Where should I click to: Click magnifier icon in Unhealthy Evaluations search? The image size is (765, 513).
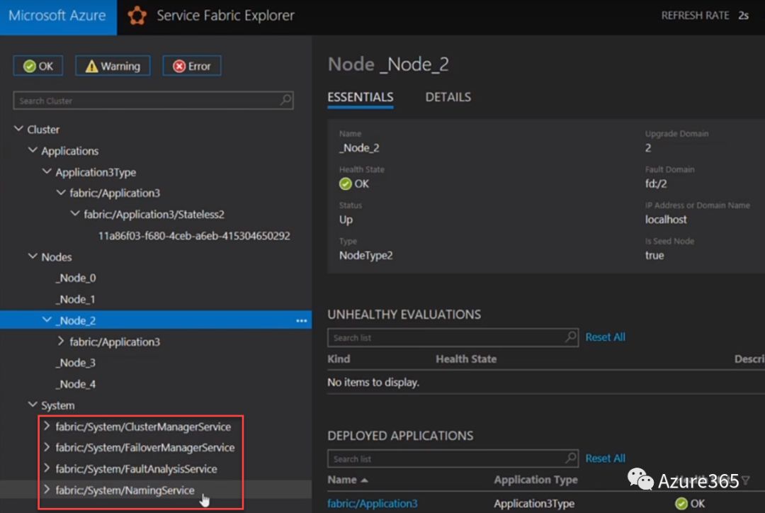click(570, 337)
